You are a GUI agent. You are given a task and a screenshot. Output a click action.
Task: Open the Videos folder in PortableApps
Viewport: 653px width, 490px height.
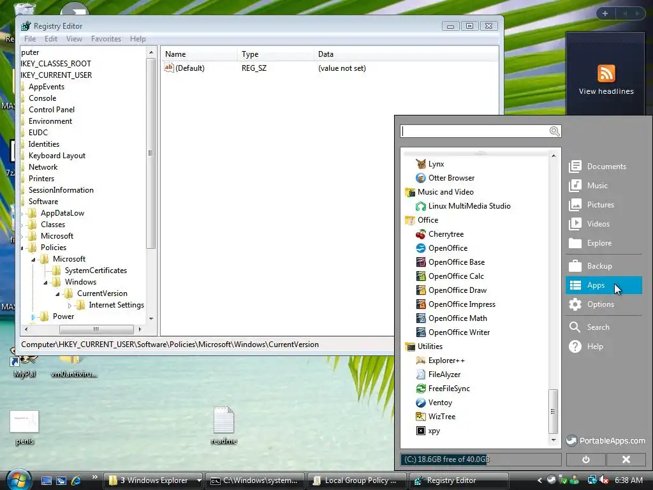point(589,224)
